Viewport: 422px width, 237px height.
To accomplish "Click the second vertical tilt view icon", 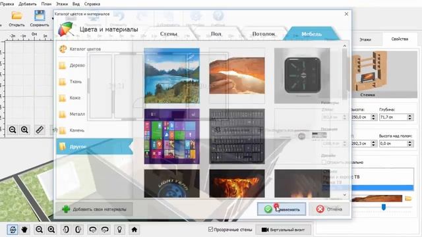I will click(x=78, y=230).
